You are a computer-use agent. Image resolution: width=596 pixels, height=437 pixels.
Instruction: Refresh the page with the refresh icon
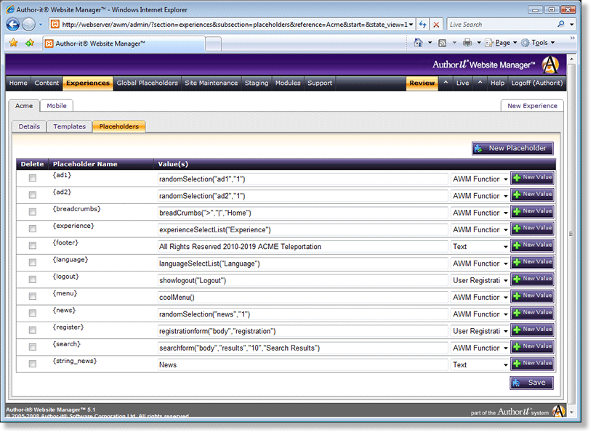tap(423, 25)
